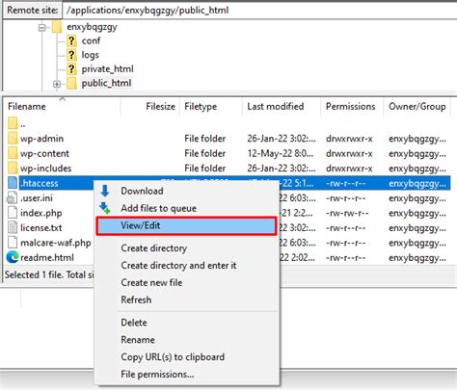Select the index.php file name
This screenshot has height=390, width=457.
[x=41, y=213]
